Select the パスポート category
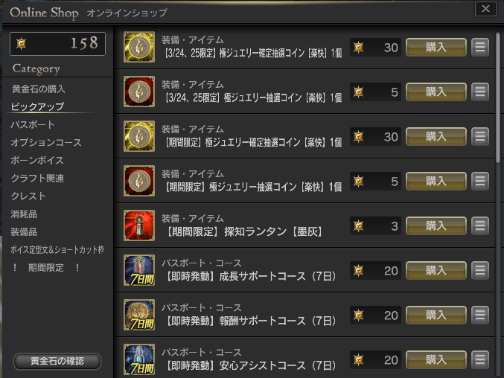Image resolution: width=504 pixels, height=378 pixels. click(x=33, y=124)
